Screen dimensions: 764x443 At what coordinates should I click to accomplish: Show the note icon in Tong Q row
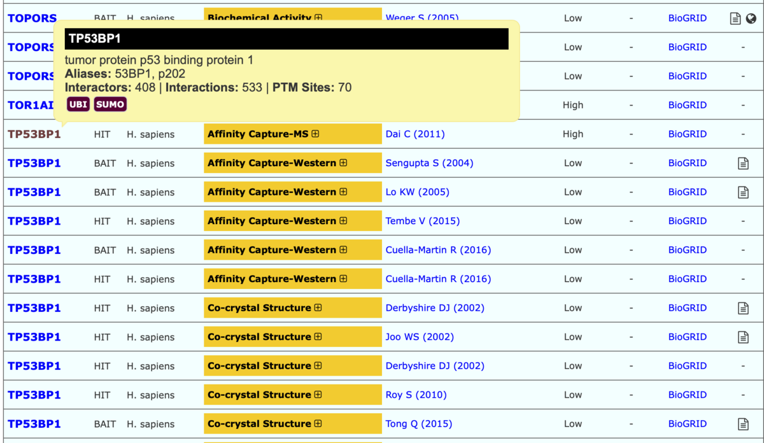pos(743,424)
